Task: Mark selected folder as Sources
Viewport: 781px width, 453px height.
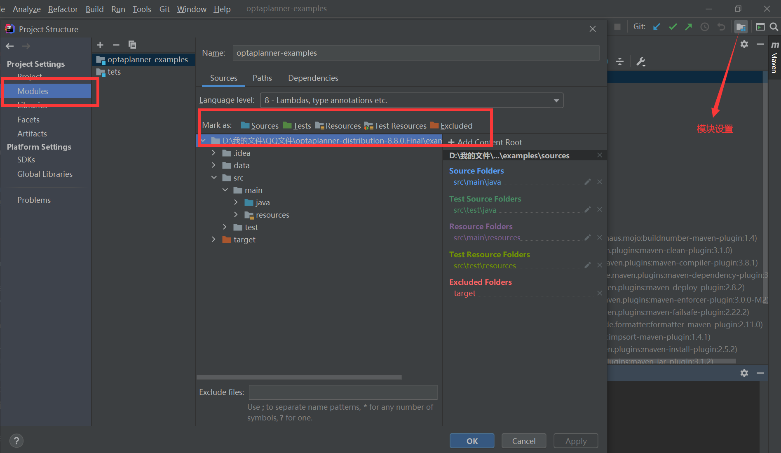Action: (x=260, y=126)
